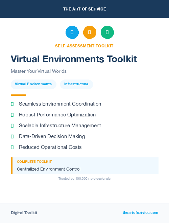
Task: Click Centralized Environment Control text
Action: (x=49, y=169)
